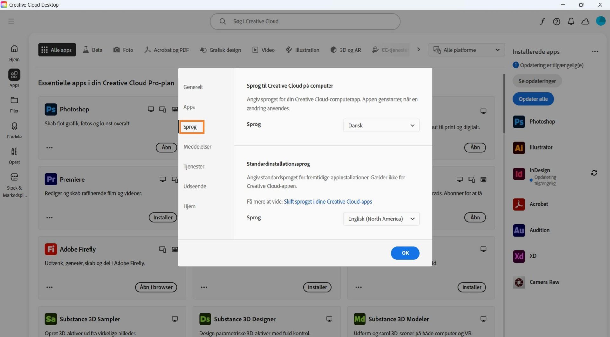Switch to the 3D og AR tab

pyautogui.click(x=346, y=50)
